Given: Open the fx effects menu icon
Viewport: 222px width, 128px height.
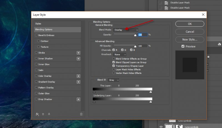Looking at the screenshot, I should pyautogui.click(x=37, y=114).
